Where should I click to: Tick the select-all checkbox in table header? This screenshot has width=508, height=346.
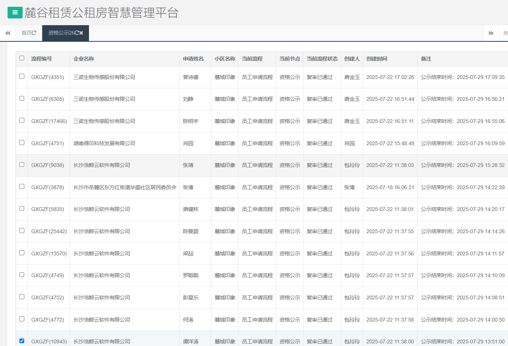click(22, 58)
